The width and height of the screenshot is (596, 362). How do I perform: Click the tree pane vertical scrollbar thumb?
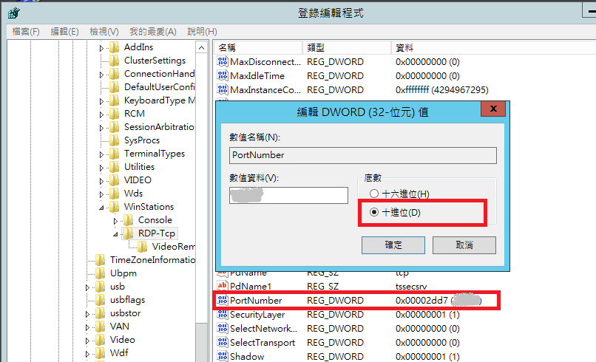click(x=201, y=342)
